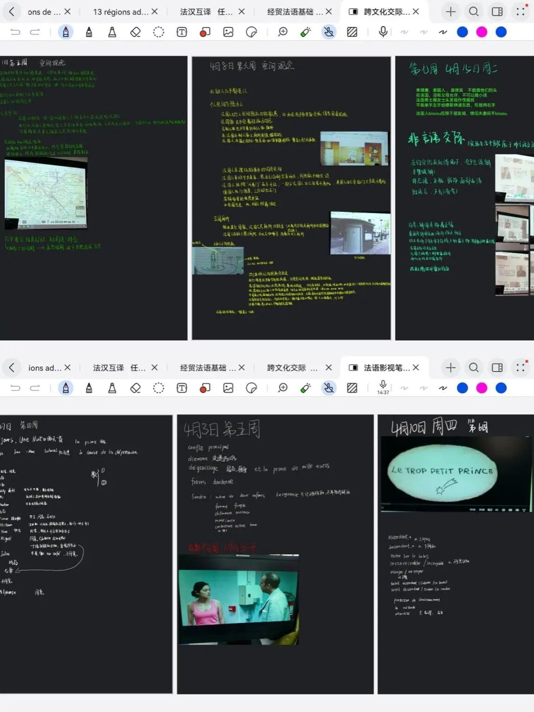Select the eraser tool in the 跨文化交际 note toolbar
The height and width of the screenshot is (712, 534).
coord(135,32)
